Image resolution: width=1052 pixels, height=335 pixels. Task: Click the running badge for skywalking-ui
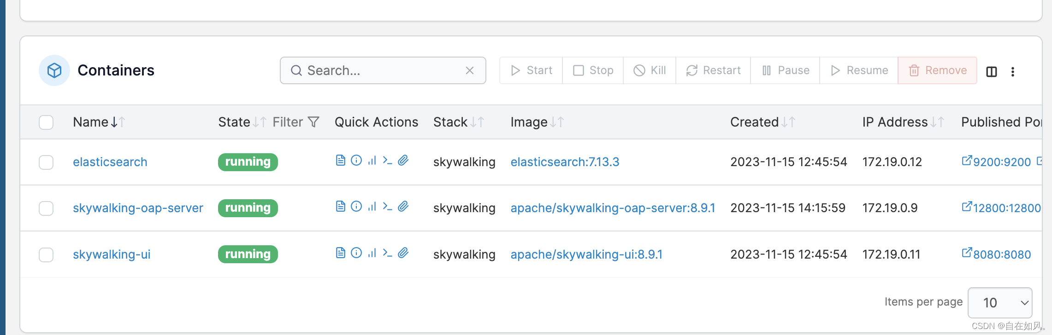(x=248, y=254)
